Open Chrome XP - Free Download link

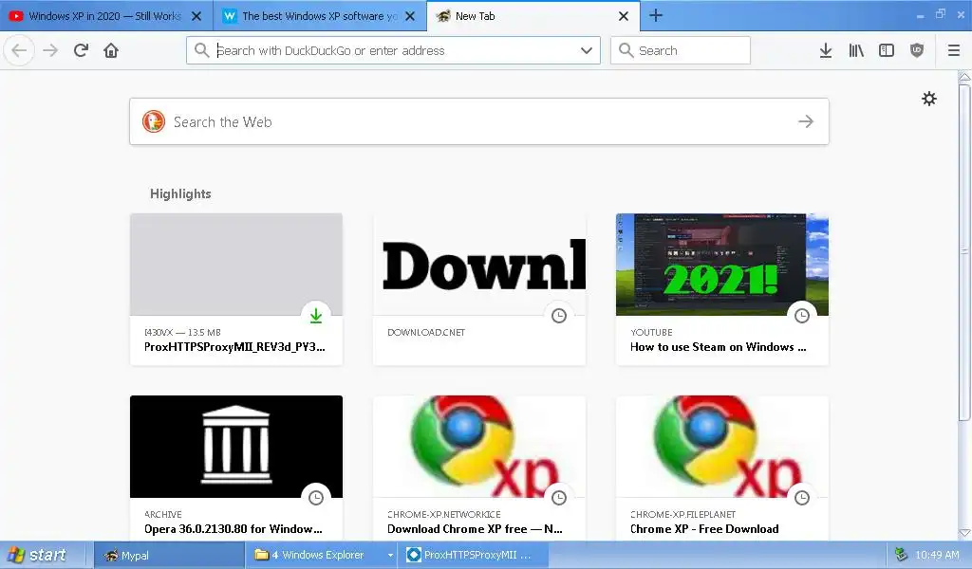[704, 529]
